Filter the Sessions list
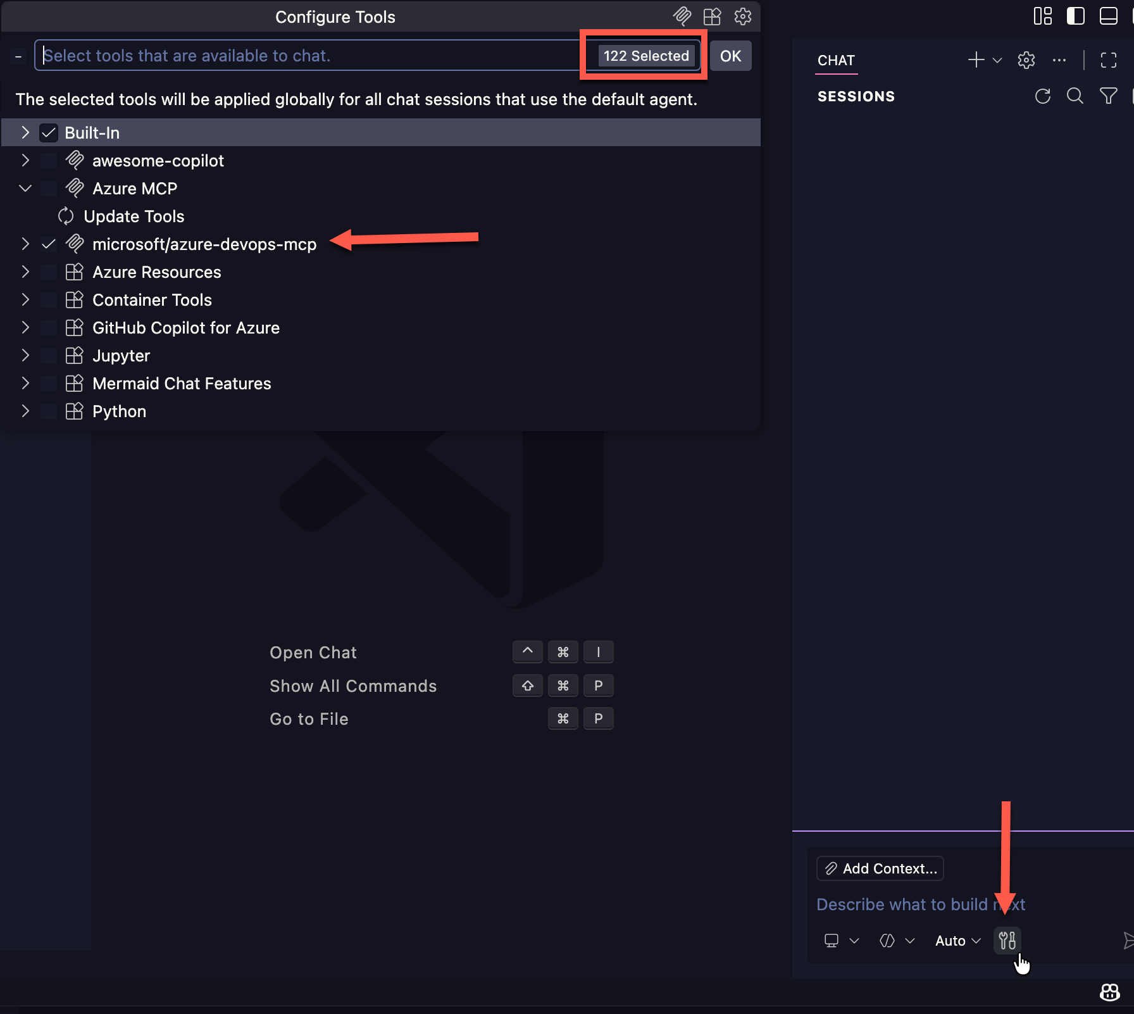Image resolution: width=1134 pixels, height=1014 pixels. coord(1108,96)
